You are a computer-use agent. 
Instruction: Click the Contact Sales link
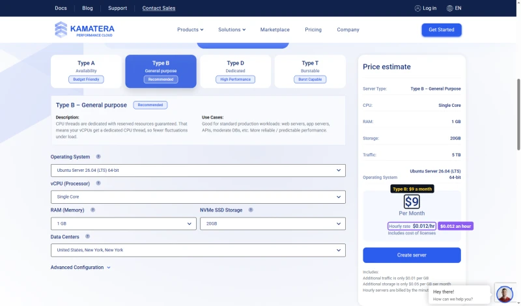[159, 8]
